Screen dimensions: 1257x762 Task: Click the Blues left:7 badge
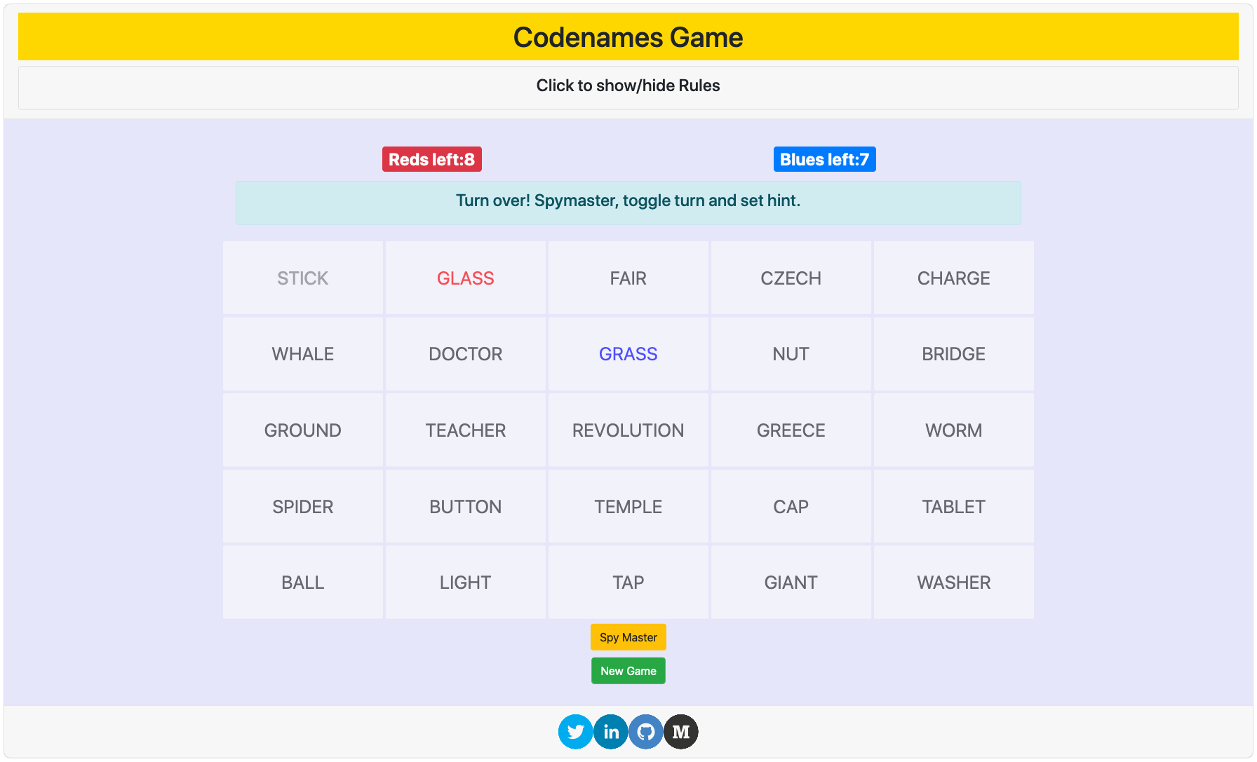825,159
